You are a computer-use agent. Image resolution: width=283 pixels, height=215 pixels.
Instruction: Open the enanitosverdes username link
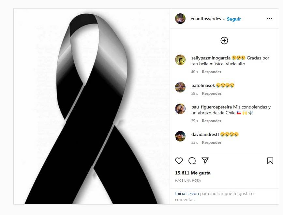(206, 19)
